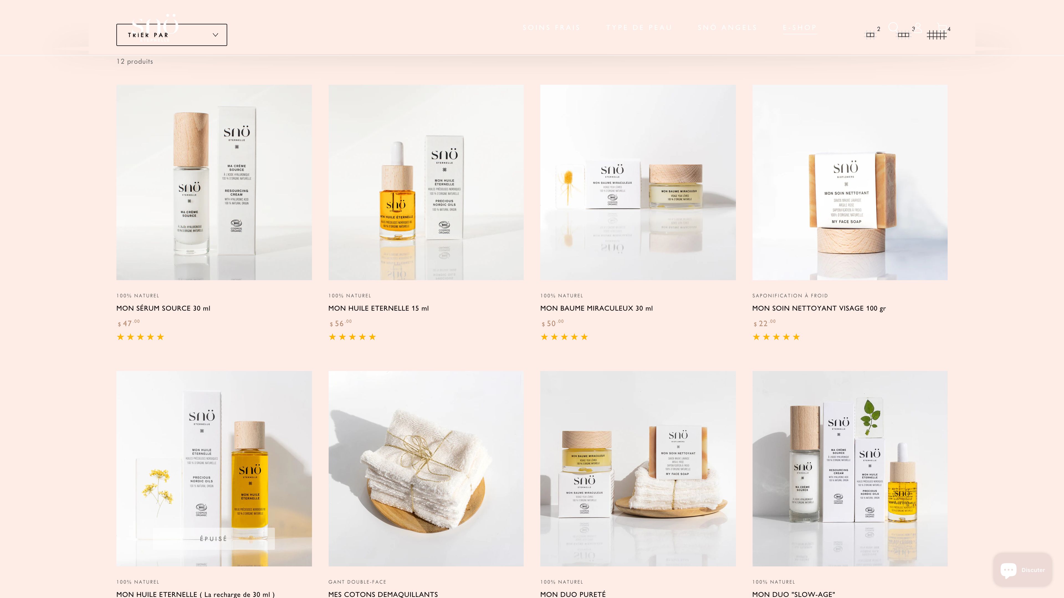
Task: Click the face soap product image
Action: pos(850,182)
